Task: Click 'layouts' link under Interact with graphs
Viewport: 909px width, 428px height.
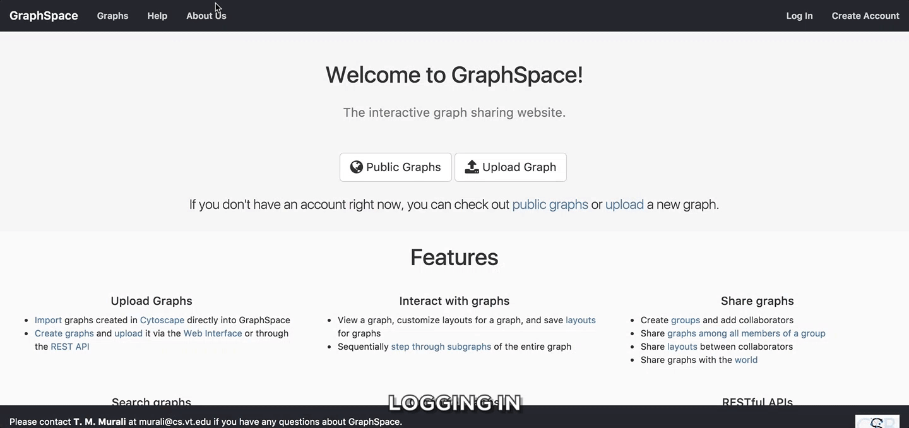Action: [581, 320]
